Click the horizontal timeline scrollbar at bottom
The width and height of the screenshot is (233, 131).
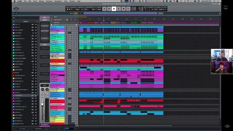pyautogui.click(x=126, y=126)
